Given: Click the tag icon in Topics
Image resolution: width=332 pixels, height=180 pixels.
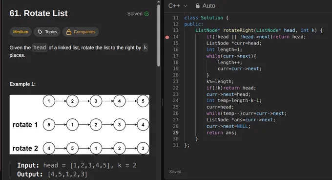Looking at the screenshot, I should (40, 32).
